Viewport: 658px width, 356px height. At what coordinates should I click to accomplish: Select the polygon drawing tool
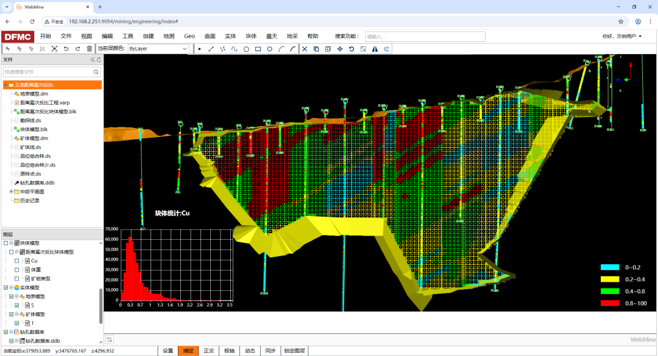point(246,49)
